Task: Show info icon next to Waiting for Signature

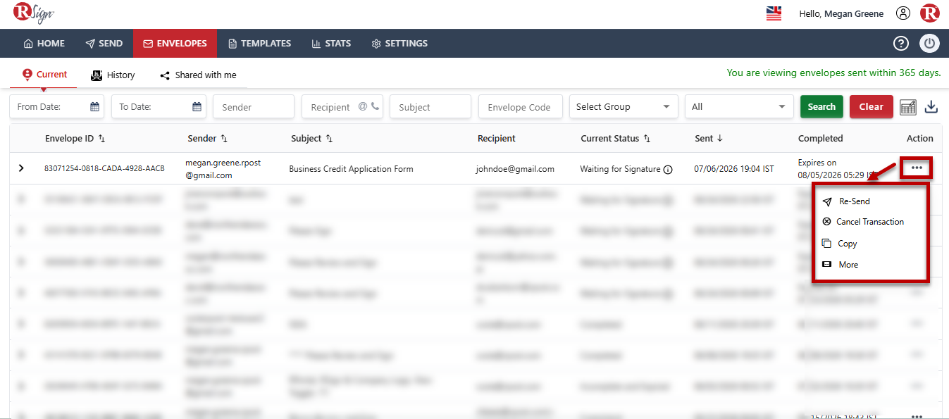Action: [668, 170]
